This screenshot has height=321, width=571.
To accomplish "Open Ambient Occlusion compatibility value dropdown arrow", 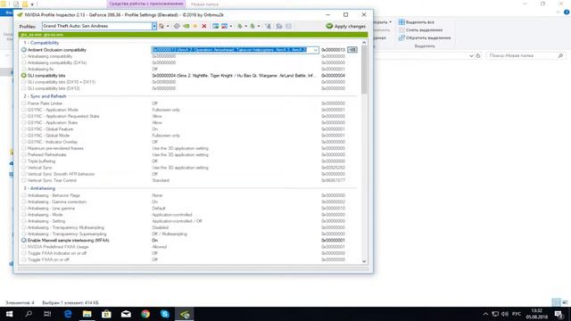I will [315, 50].
